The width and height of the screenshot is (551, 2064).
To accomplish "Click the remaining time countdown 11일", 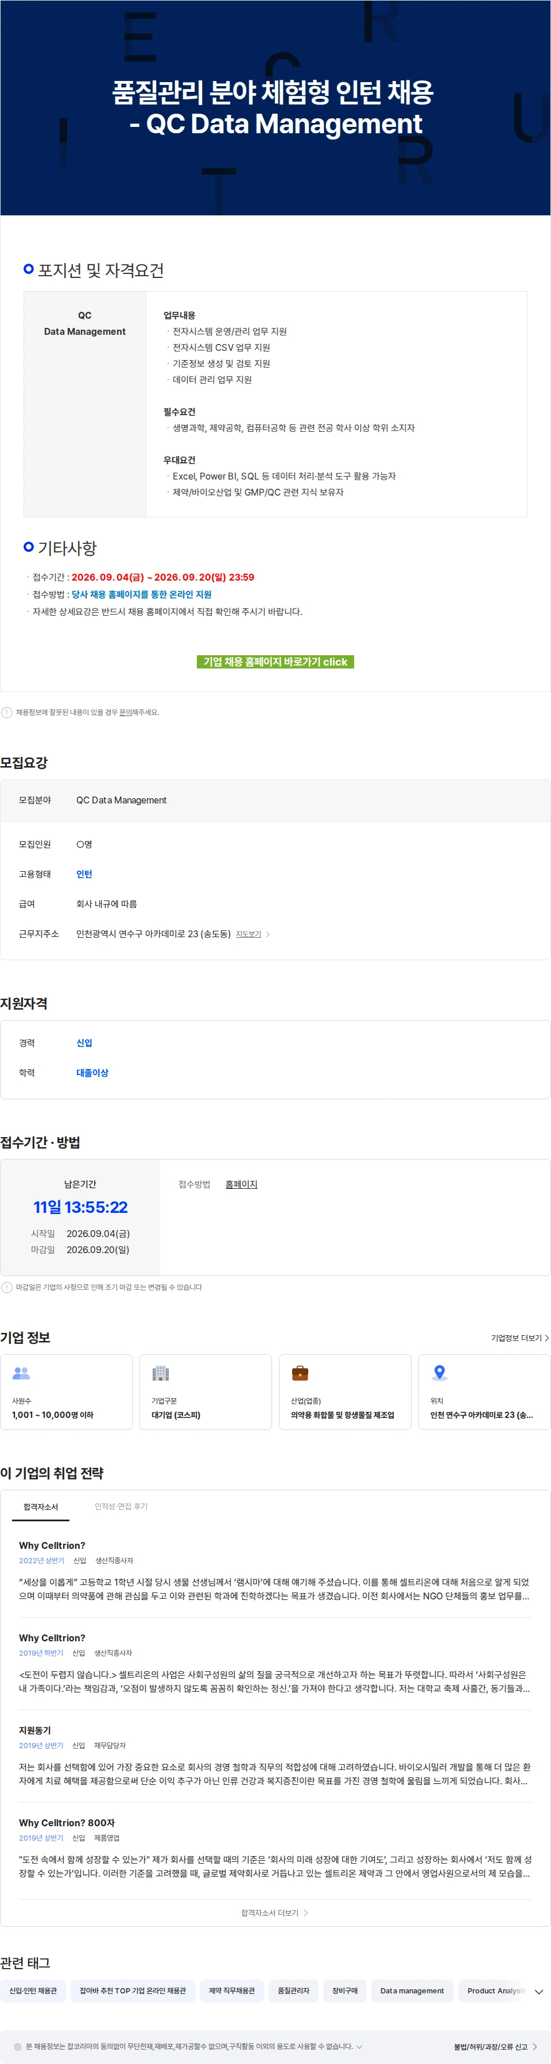I will 80,1207.
